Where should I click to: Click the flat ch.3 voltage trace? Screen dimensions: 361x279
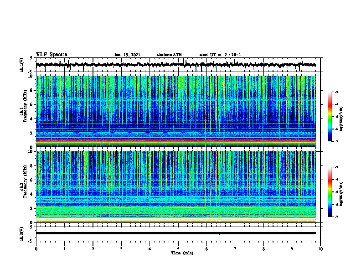tap(176, 233)
